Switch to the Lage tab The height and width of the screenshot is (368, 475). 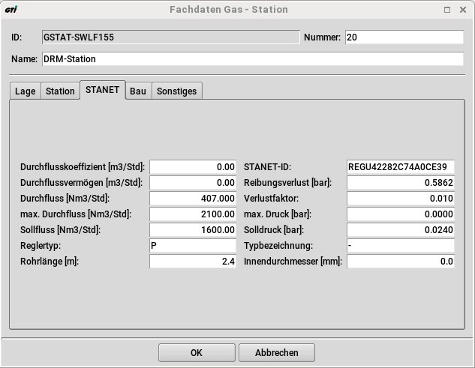coord(25,91)
